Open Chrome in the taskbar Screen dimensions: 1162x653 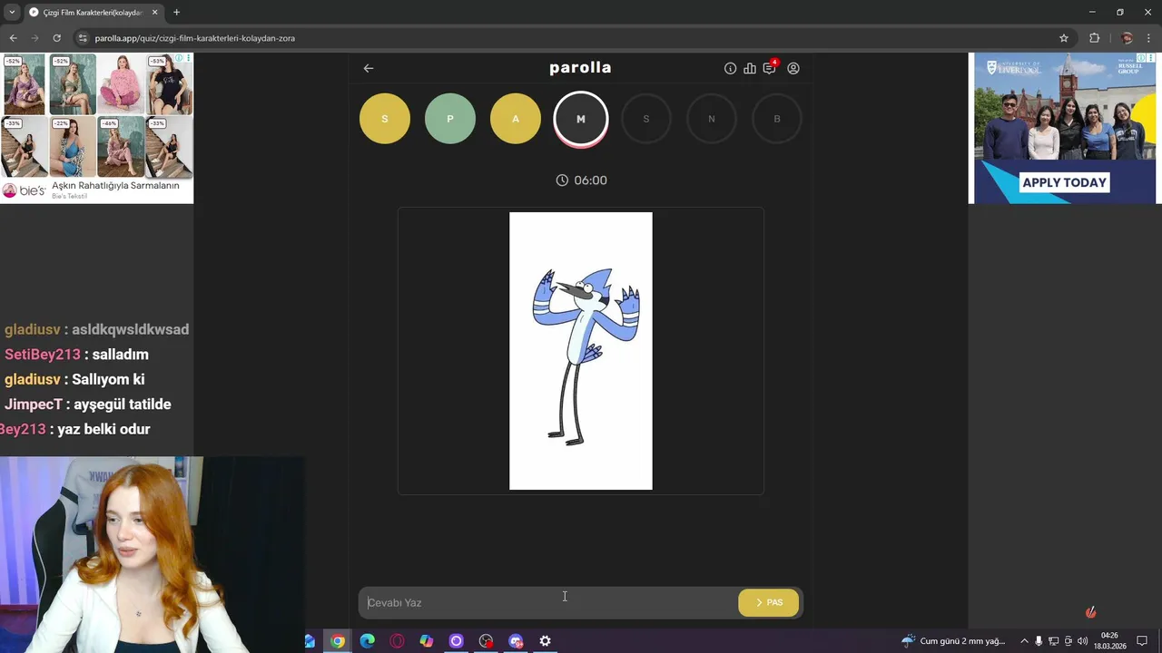[338, 641]
